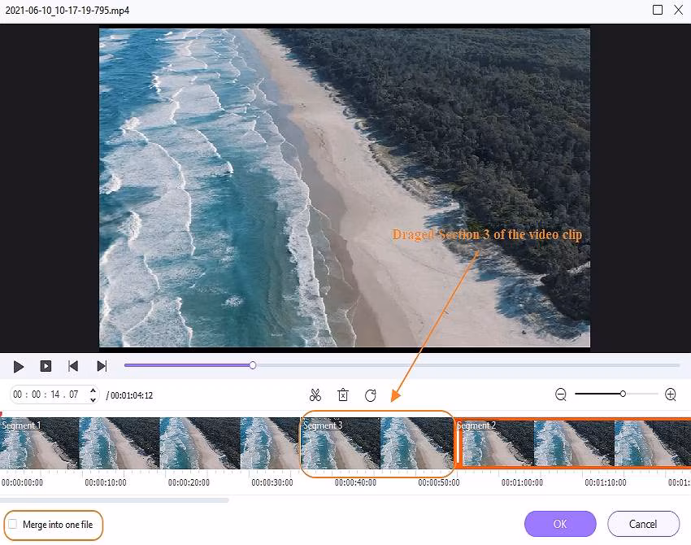Select Segment 1 in timeline

click(146, 443)
